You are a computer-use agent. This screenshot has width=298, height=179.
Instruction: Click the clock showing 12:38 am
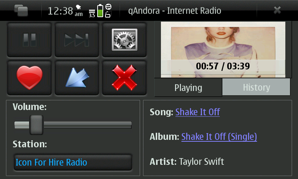point(65,11)
